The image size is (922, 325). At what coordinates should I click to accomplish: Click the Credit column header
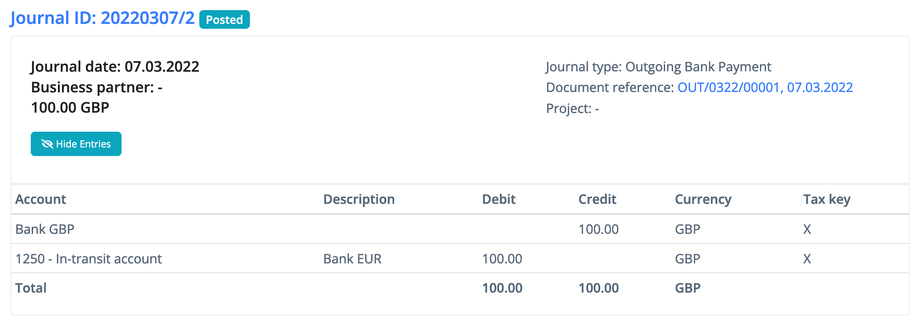(x=597, y=199)
